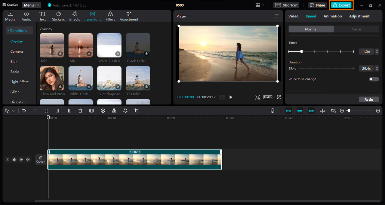
Task: Delete the selected clip with trash icon
Action: [x=80, y=111]
